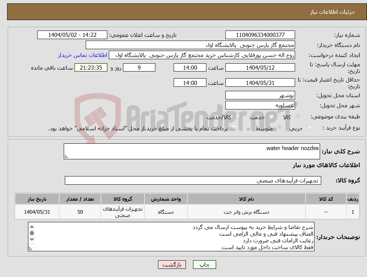
Task: Click the بوشهر delivery province field
Action: 260,95
